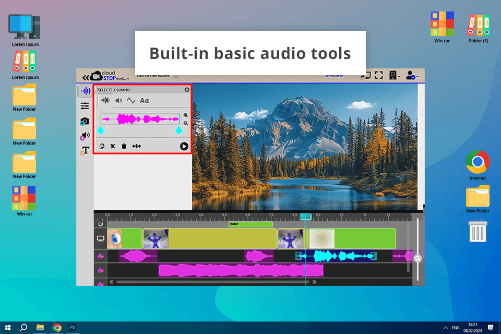Click the horizontal timeline scrollbar

tap(212, 282)
